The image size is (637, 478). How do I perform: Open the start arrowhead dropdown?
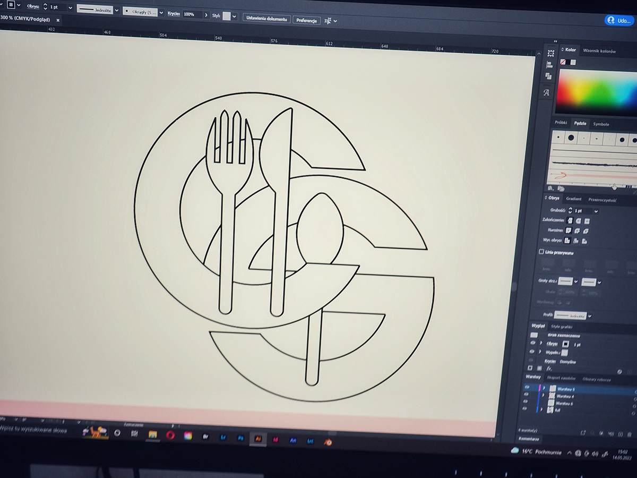pos(576,281)
